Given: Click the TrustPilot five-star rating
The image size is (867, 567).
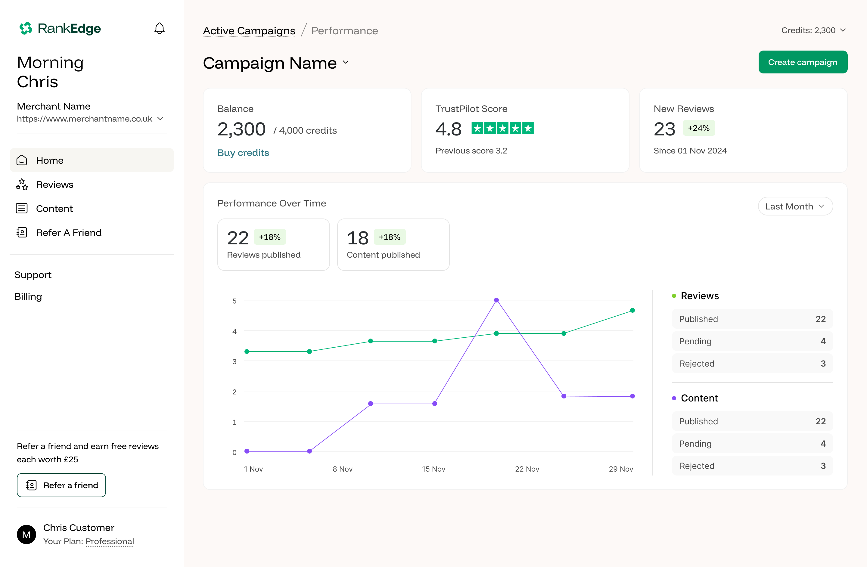Looking at the screenshot, I should coord(502,128).
